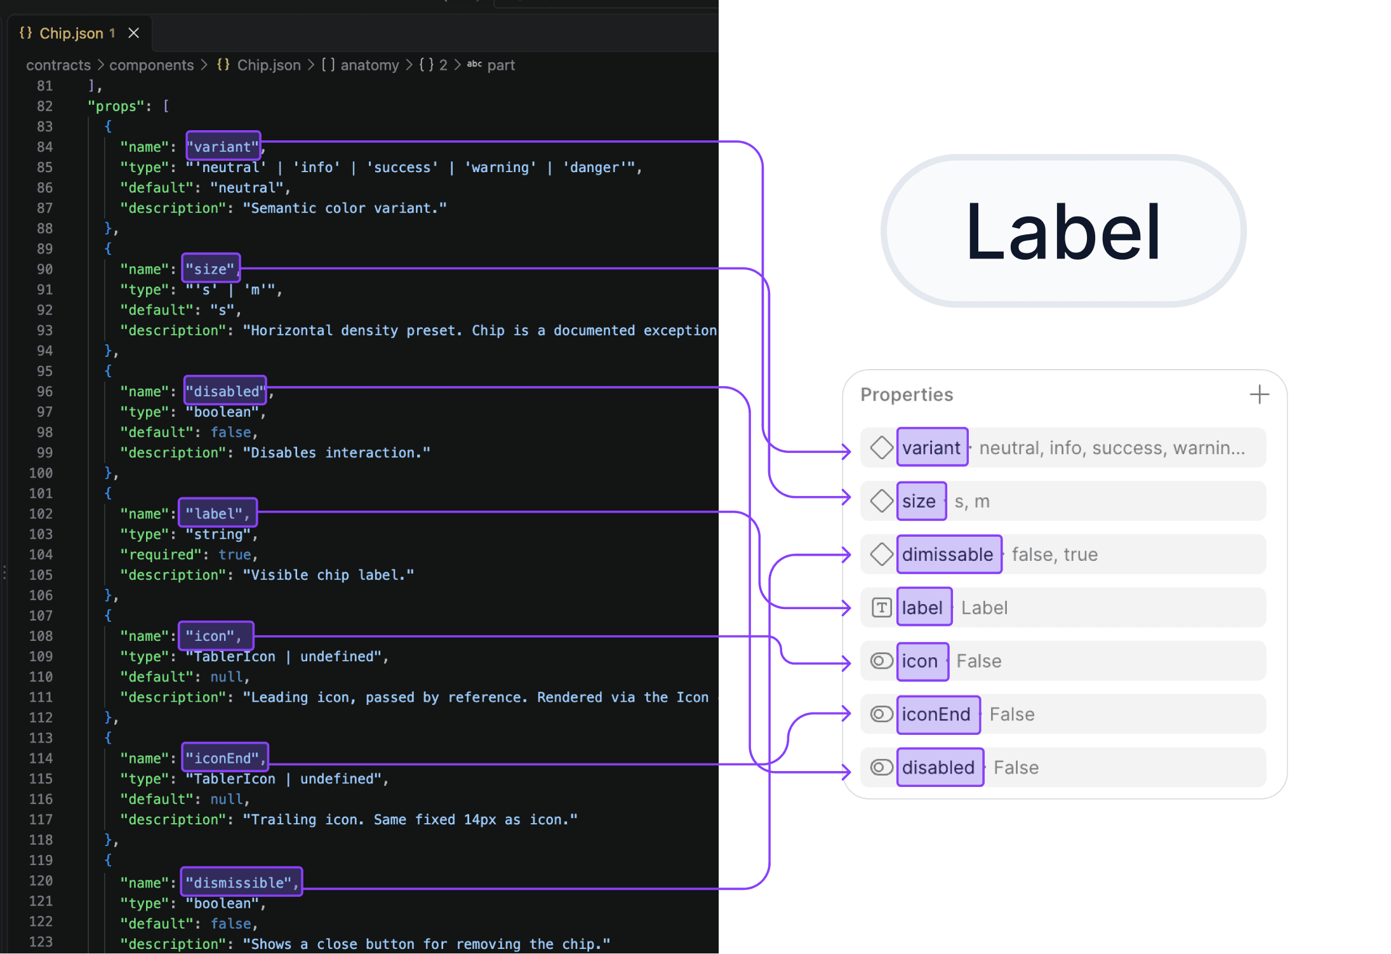This screenshot has width=1391, height=954.
Task: Click the "props" key on line 82
Action: (x=116, y=106)
